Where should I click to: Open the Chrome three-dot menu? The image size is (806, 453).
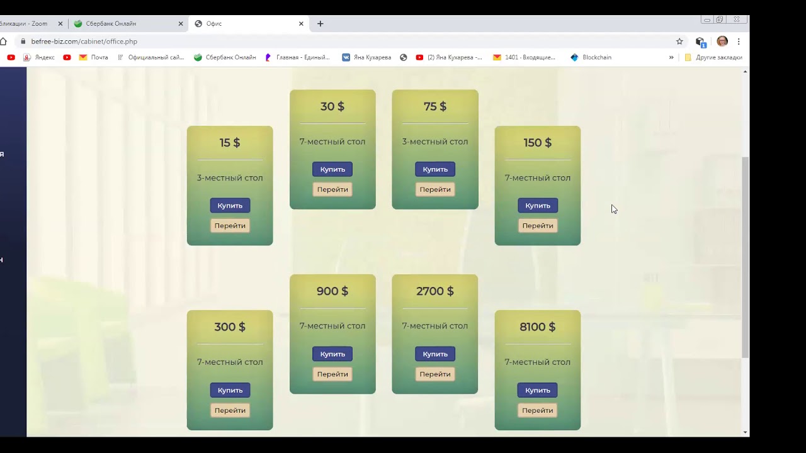coord(739,42)
